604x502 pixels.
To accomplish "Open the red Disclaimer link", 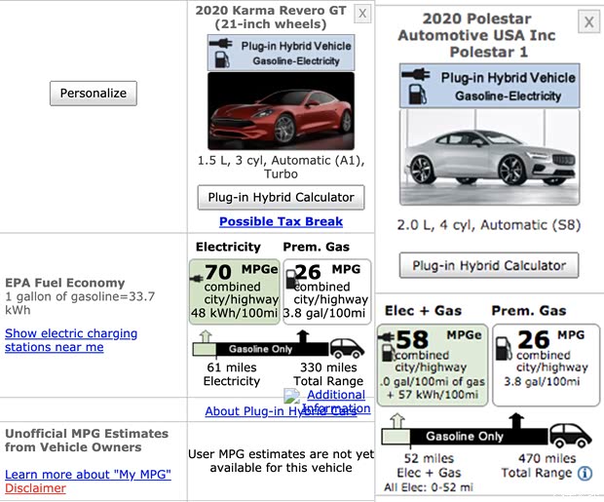I will 35,488.
